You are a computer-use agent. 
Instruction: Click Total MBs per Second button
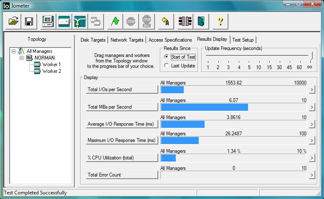pos(122,107)
